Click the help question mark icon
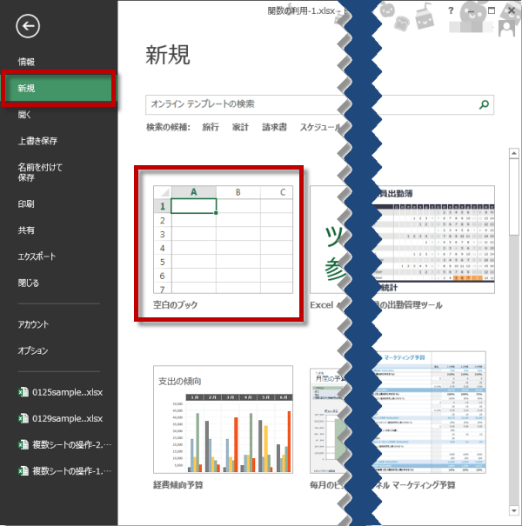Image resolution: width=522 pixels, height=526 pixels. (x=451, y=10)
